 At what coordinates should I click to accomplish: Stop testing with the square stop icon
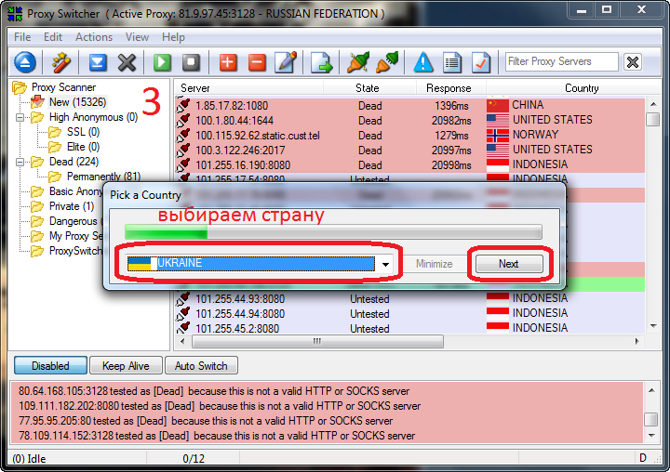click(191, 63)
